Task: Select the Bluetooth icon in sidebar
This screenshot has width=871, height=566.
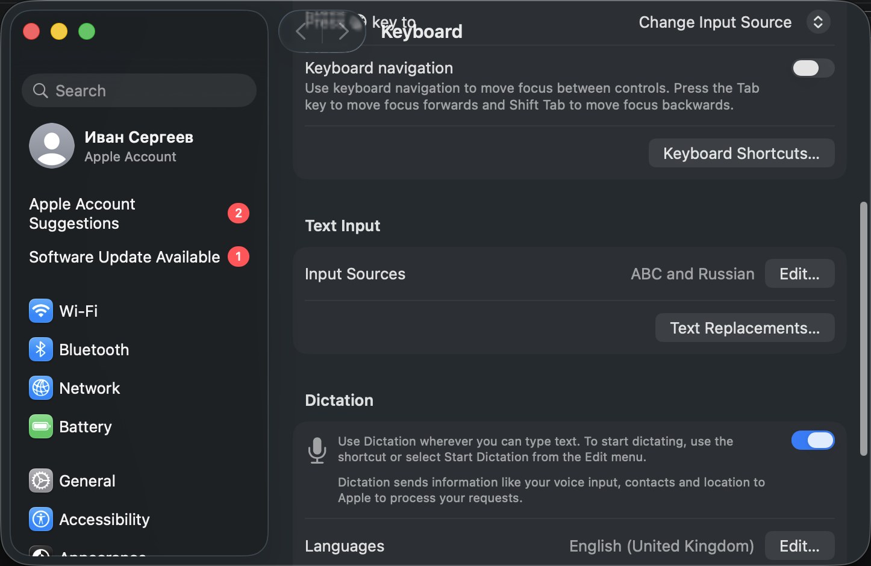Action: (x=41, y=349)
